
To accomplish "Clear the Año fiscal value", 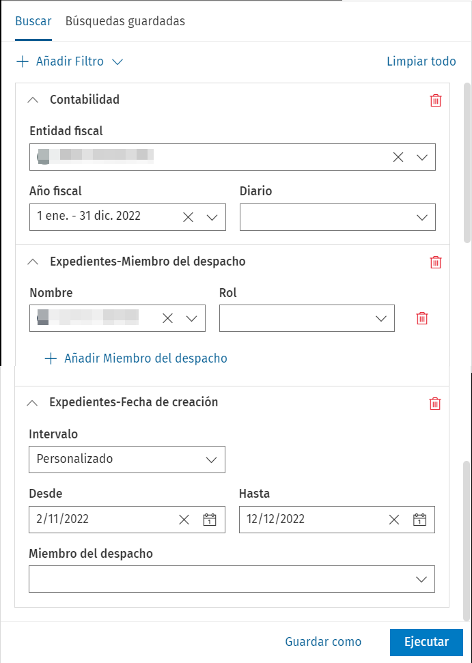I will 189,217.
